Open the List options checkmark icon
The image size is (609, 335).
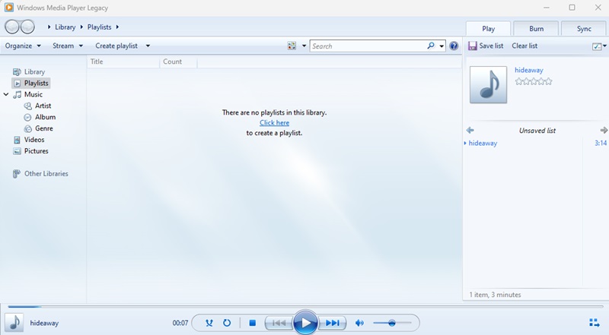(597, 46)
